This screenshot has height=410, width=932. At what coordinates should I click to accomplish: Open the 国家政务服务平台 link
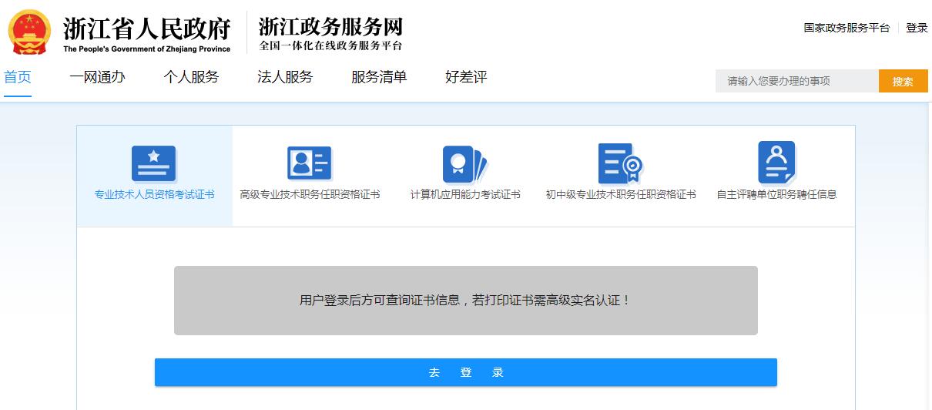click(x=847, y=28)
